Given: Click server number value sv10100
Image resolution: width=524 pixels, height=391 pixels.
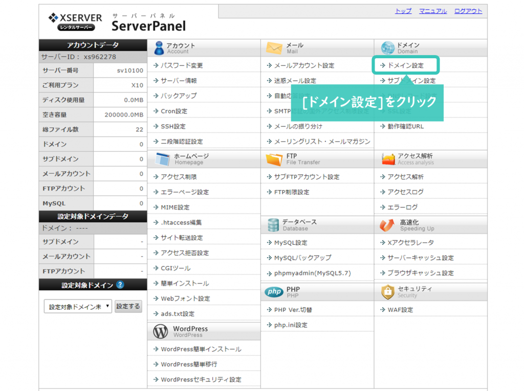Looking at the screenshot, I should [130, 71].
